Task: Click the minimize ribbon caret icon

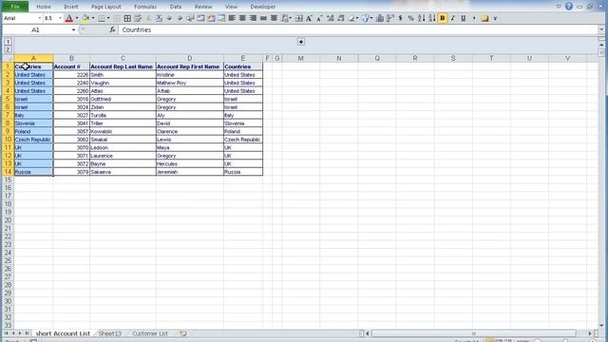Action: click(x=559, y=7)
